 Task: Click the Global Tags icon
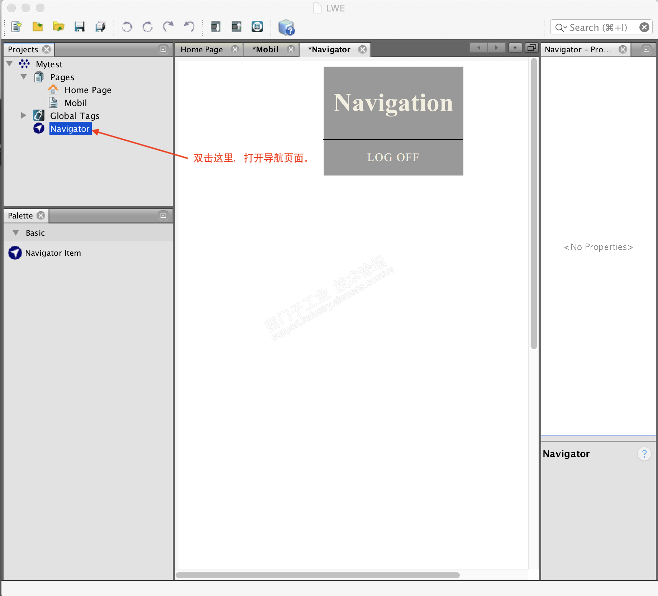point(39,115)
